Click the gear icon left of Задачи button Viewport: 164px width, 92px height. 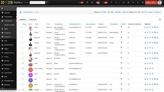pos(142,3)
